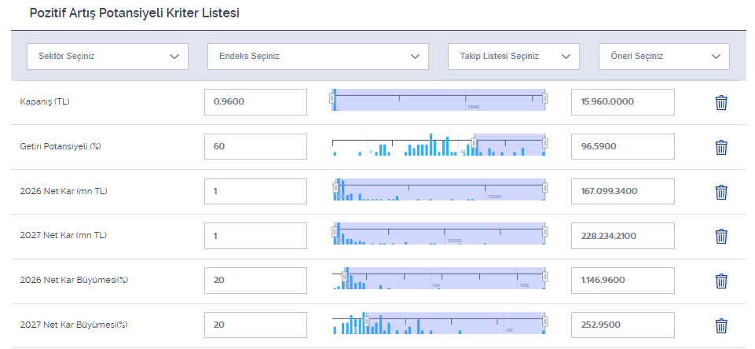Click the 2026 Net Kar Büyümesi slider left handle
Screen dimensions: 755x349
345,277
